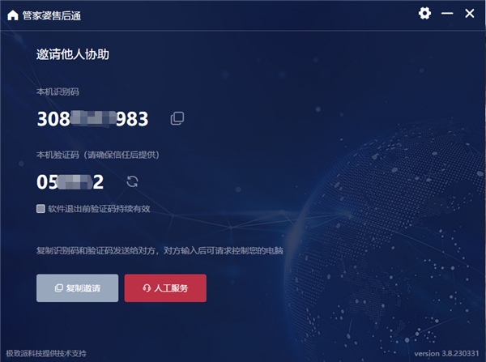
Task: Refresh the 本机验证码 with the refresh icon
Action: [x=132, y=181]
